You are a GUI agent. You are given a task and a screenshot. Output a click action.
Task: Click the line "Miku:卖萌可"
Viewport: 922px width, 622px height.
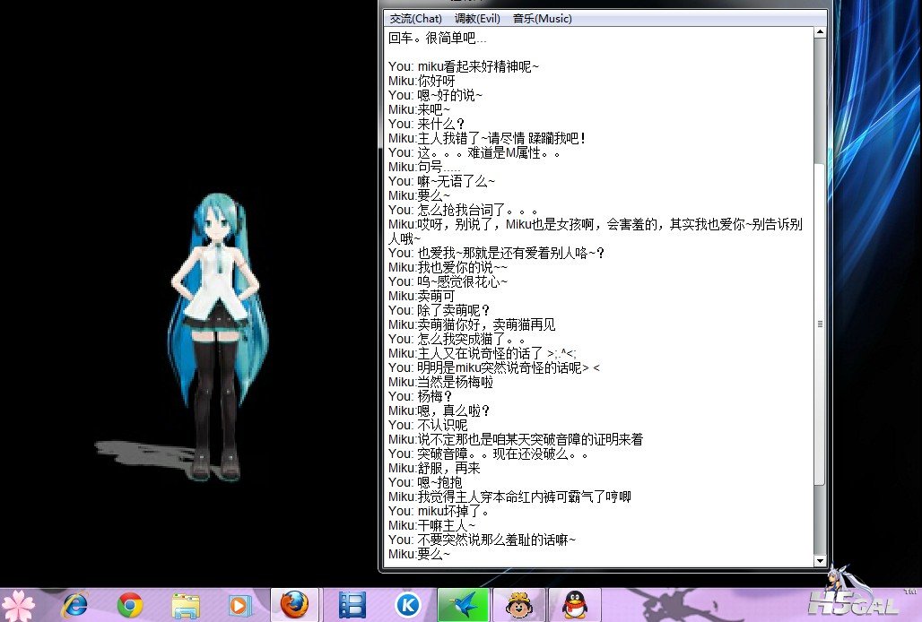point(422,296)
